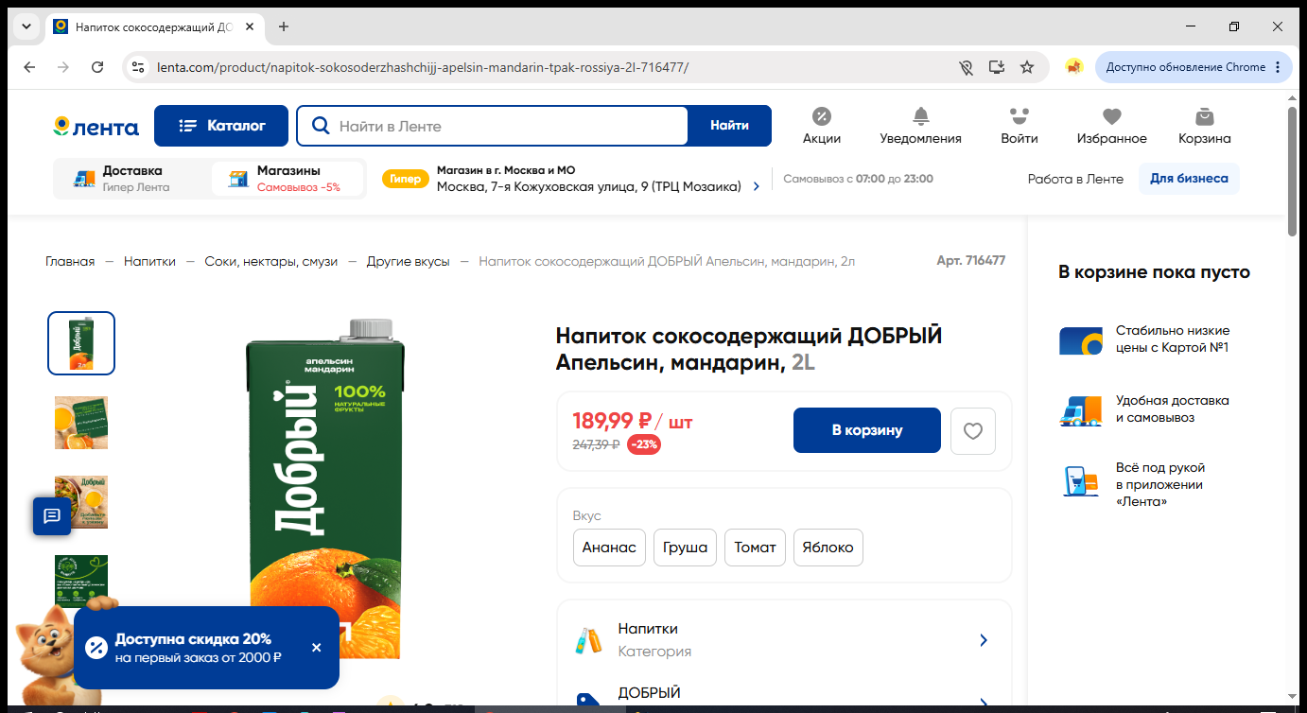The width and height of the screenshot is (1307, 713).
Task: Open Уведомления notifications bell
Action: coord(920,126)
